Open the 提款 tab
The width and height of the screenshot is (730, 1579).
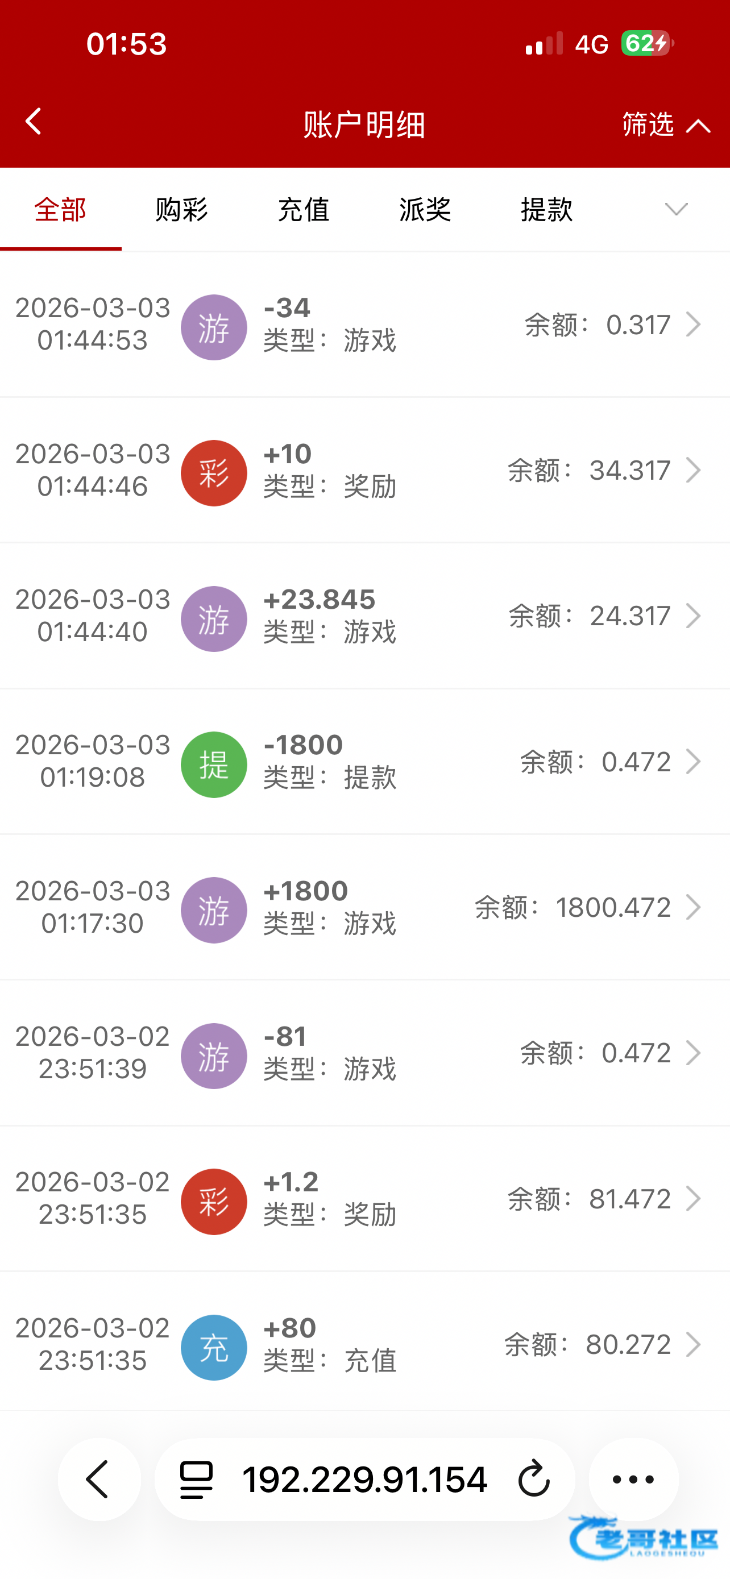pyautogui.click(x=546, y=210)
